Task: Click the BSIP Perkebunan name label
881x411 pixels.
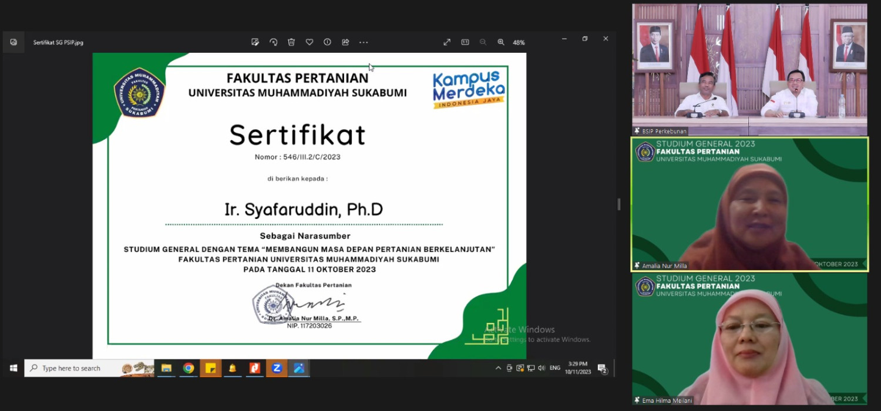Action: (x=660, y=131)
